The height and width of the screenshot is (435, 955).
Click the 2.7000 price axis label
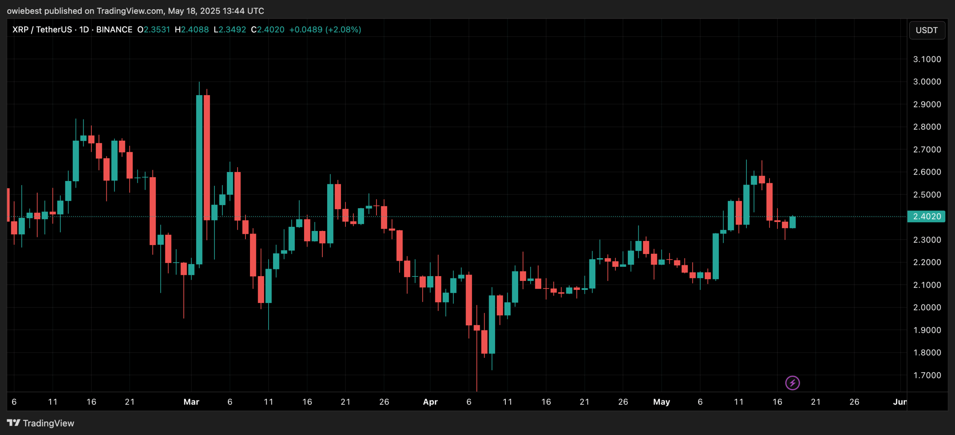[927, 149]
